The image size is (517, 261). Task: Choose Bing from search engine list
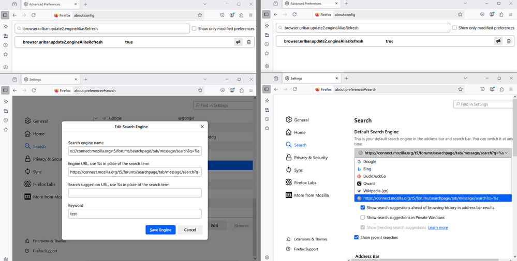pos(433,169)
